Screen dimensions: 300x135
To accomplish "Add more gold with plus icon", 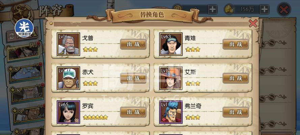I will [264, 9].
